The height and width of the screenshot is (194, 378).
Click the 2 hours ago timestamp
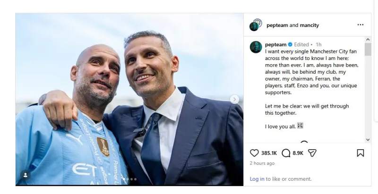262,163
